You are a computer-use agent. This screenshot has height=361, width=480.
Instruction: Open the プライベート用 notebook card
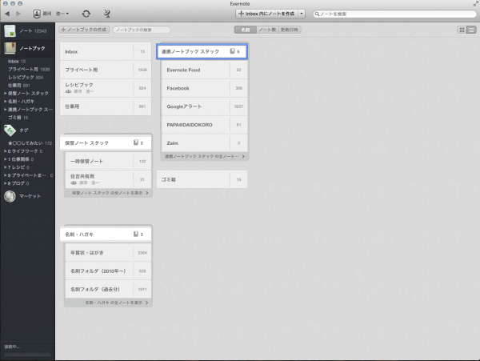point(106,70)
